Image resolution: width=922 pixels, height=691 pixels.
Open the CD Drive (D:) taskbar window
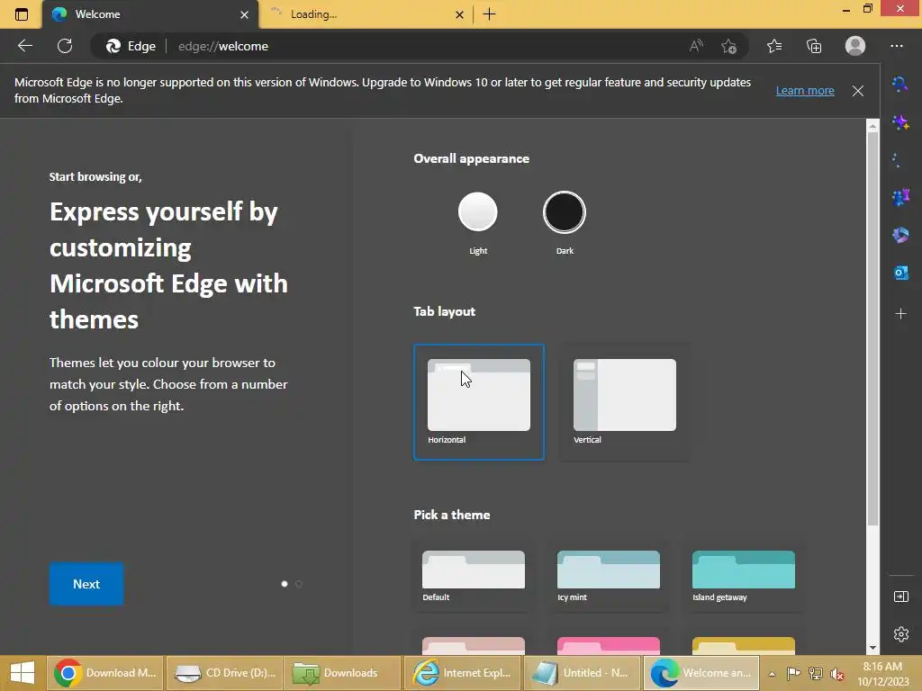[224, 673]
